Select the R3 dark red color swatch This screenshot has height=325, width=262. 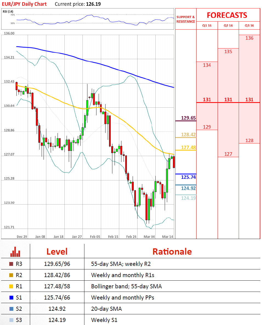tap(11, 264)
